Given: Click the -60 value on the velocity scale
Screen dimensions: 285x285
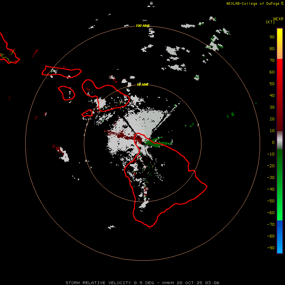Looking at the screenshot, I should click(271, 213).
